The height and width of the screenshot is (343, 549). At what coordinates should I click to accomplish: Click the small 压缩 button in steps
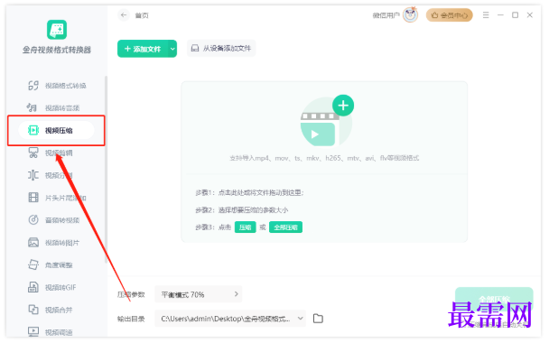(245, 227)
